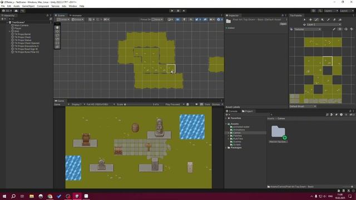This screenshot has width=356, height=200.
Task: Open the Center pivot mode dropdown
Action: tap(63, 19)
